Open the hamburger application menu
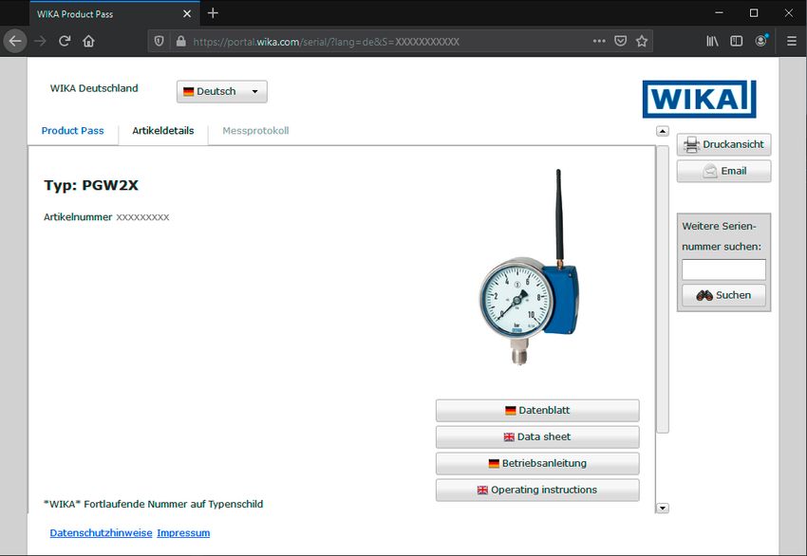Viewport: 807px width, 556px height. pos(791,41)
